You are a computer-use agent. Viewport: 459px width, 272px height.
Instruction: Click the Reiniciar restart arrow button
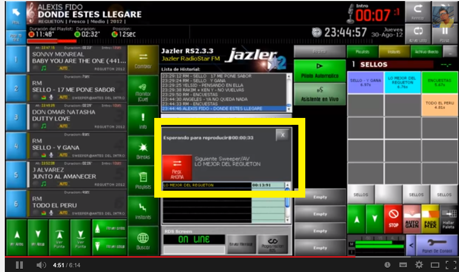(x=418, y=11)
